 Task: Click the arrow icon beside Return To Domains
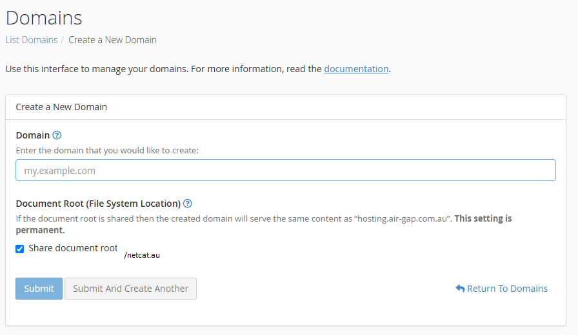coord(460,288)
